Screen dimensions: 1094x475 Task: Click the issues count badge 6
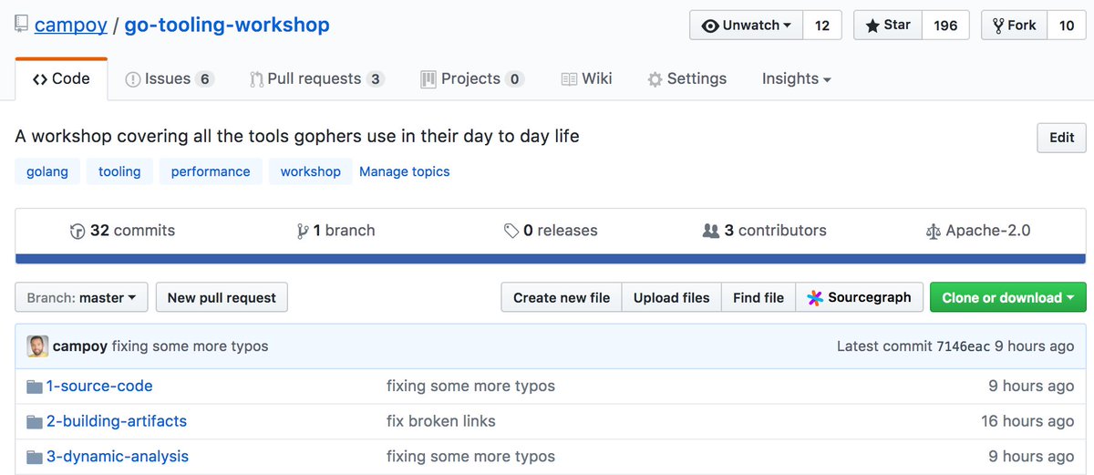point(205,79)
